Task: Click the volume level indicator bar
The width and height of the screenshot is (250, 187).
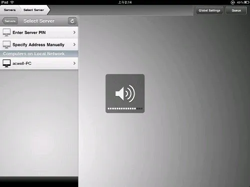Action: (x=125, y=109)
